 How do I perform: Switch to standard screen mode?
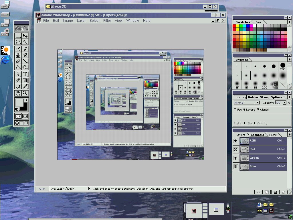pyautogui.click(x=17, y=123)
